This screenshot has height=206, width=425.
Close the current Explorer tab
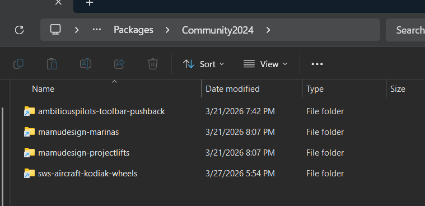tap(58, 2)
